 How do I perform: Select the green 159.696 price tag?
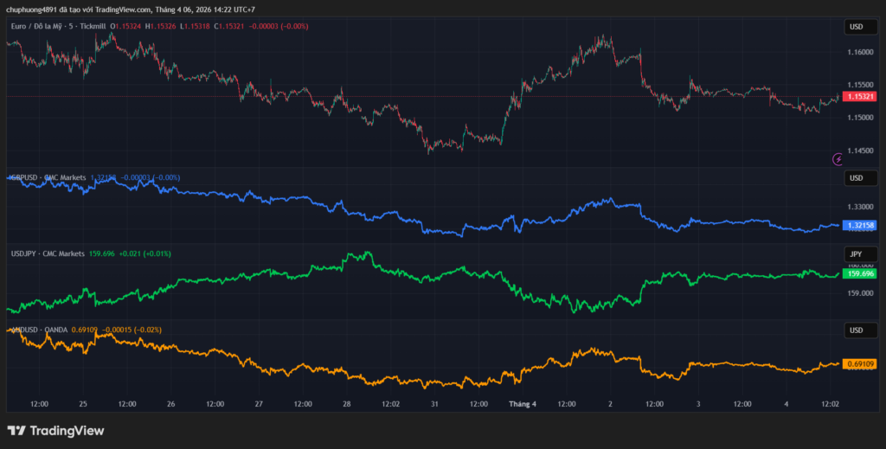click(x=860, y=273)
